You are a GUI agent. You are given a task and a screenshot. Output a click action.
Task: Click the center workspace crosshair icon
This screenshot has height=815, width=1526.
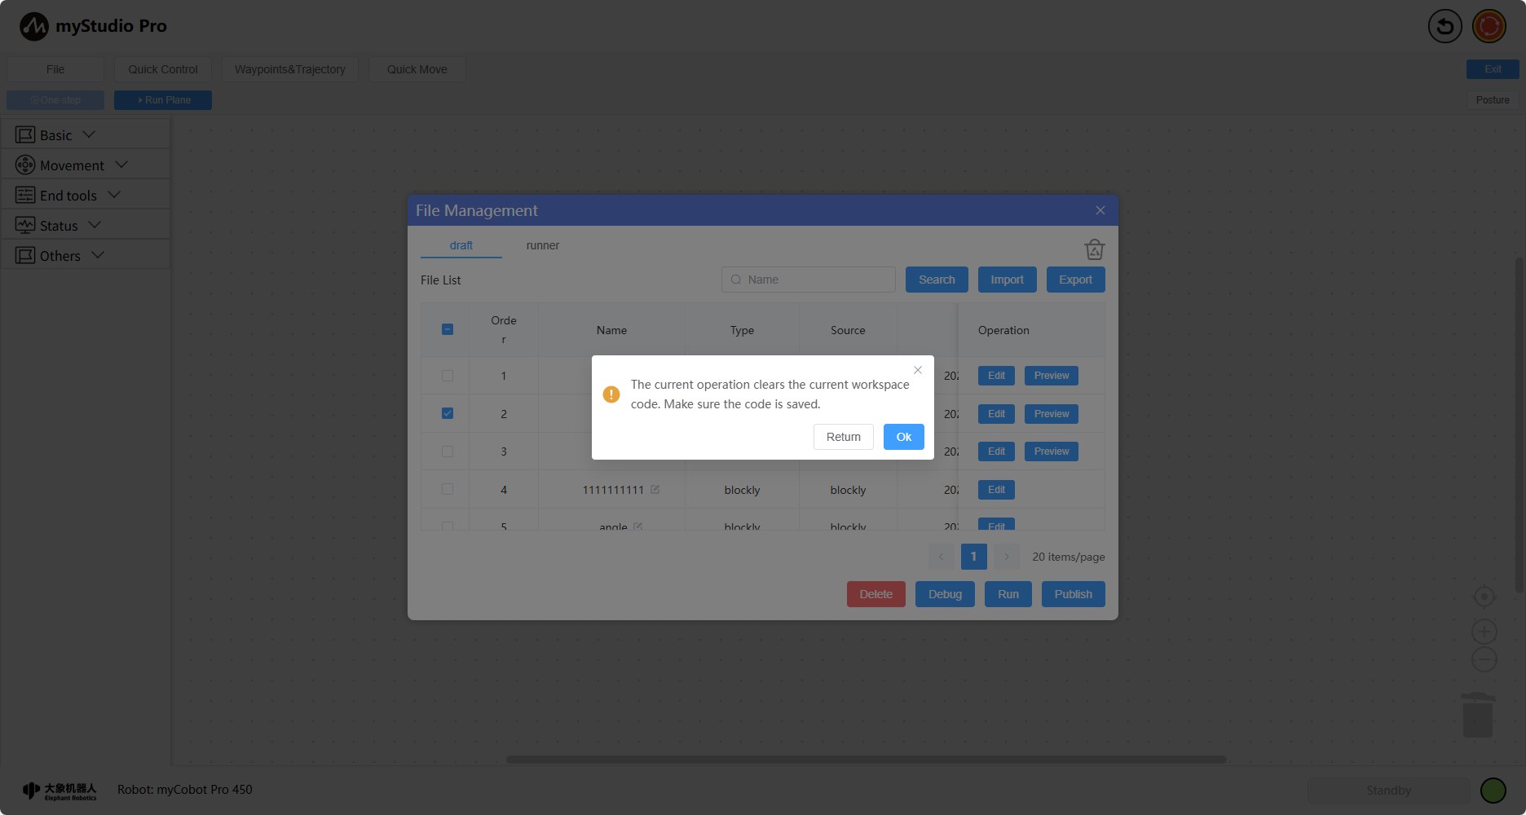(1484, 597)
